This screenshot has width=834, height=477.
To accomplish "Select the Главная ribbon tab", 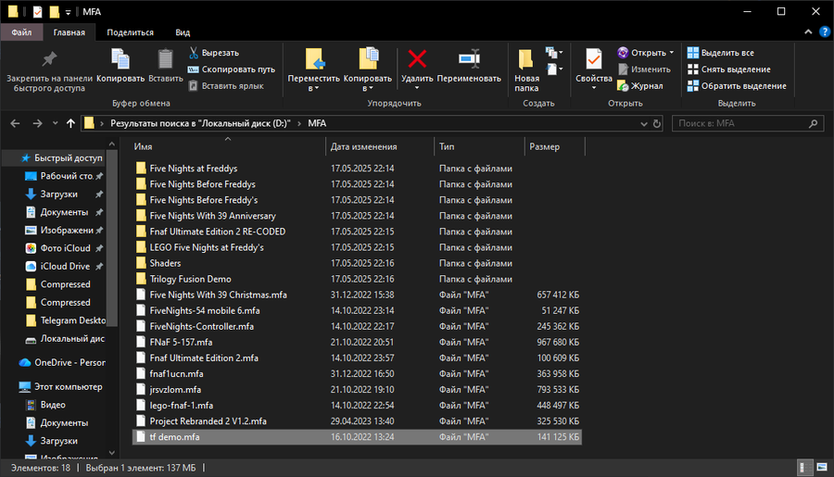I will tap(69, 32).
